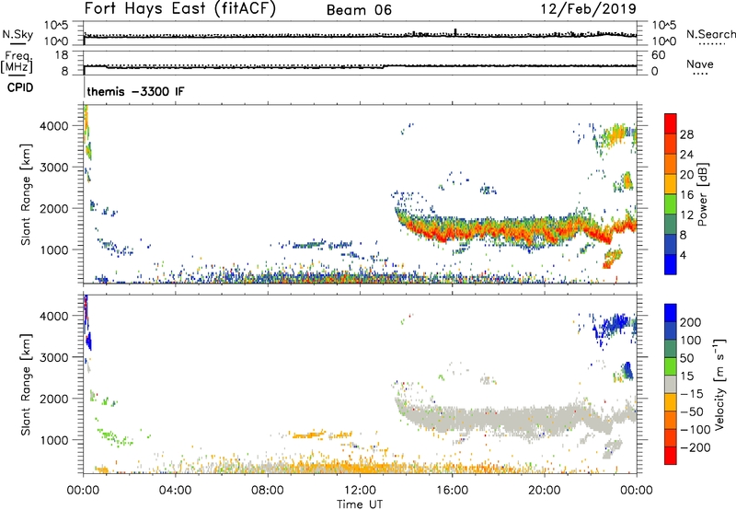
Task: Click the blue top segment of the Velocity colorbar
Action: pyautogui.click(x=671, y=313)
